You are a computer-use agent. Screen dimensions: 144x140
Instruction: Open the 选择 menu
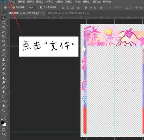pos(59,2)
